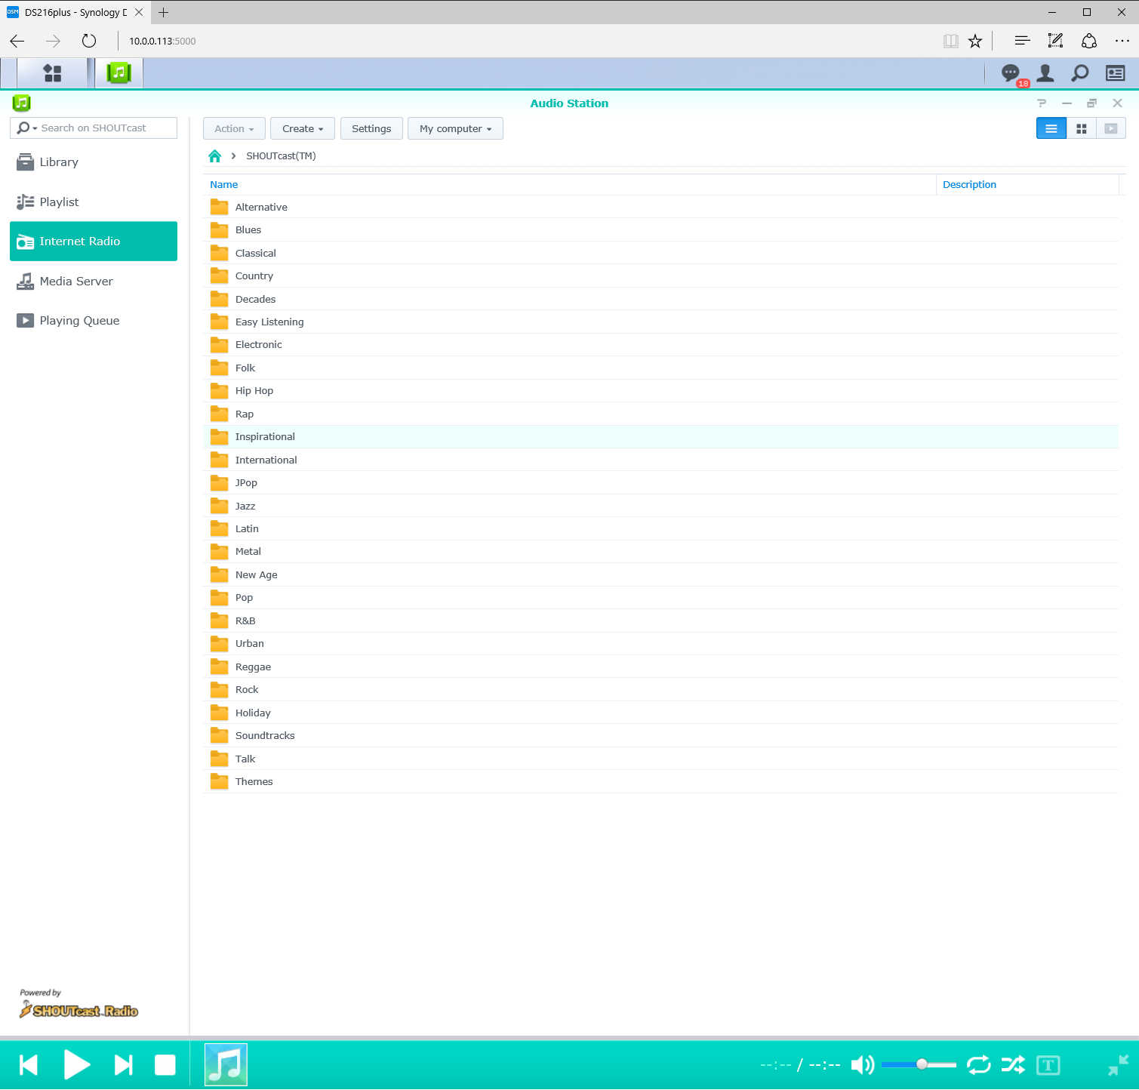Select Library in the sidebar
Viewport: 1139px width, 1090px height.
[x=59, y=162]
